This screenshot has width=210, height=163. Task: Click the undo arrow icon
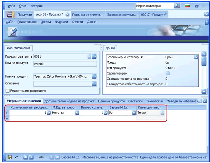16,157
